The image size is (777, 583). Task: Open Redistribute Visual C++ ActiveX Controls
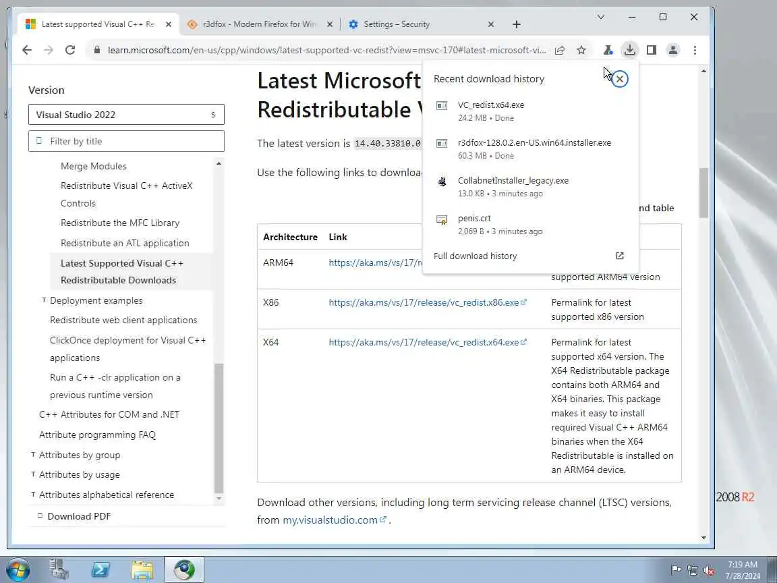[x=126, y=194]
